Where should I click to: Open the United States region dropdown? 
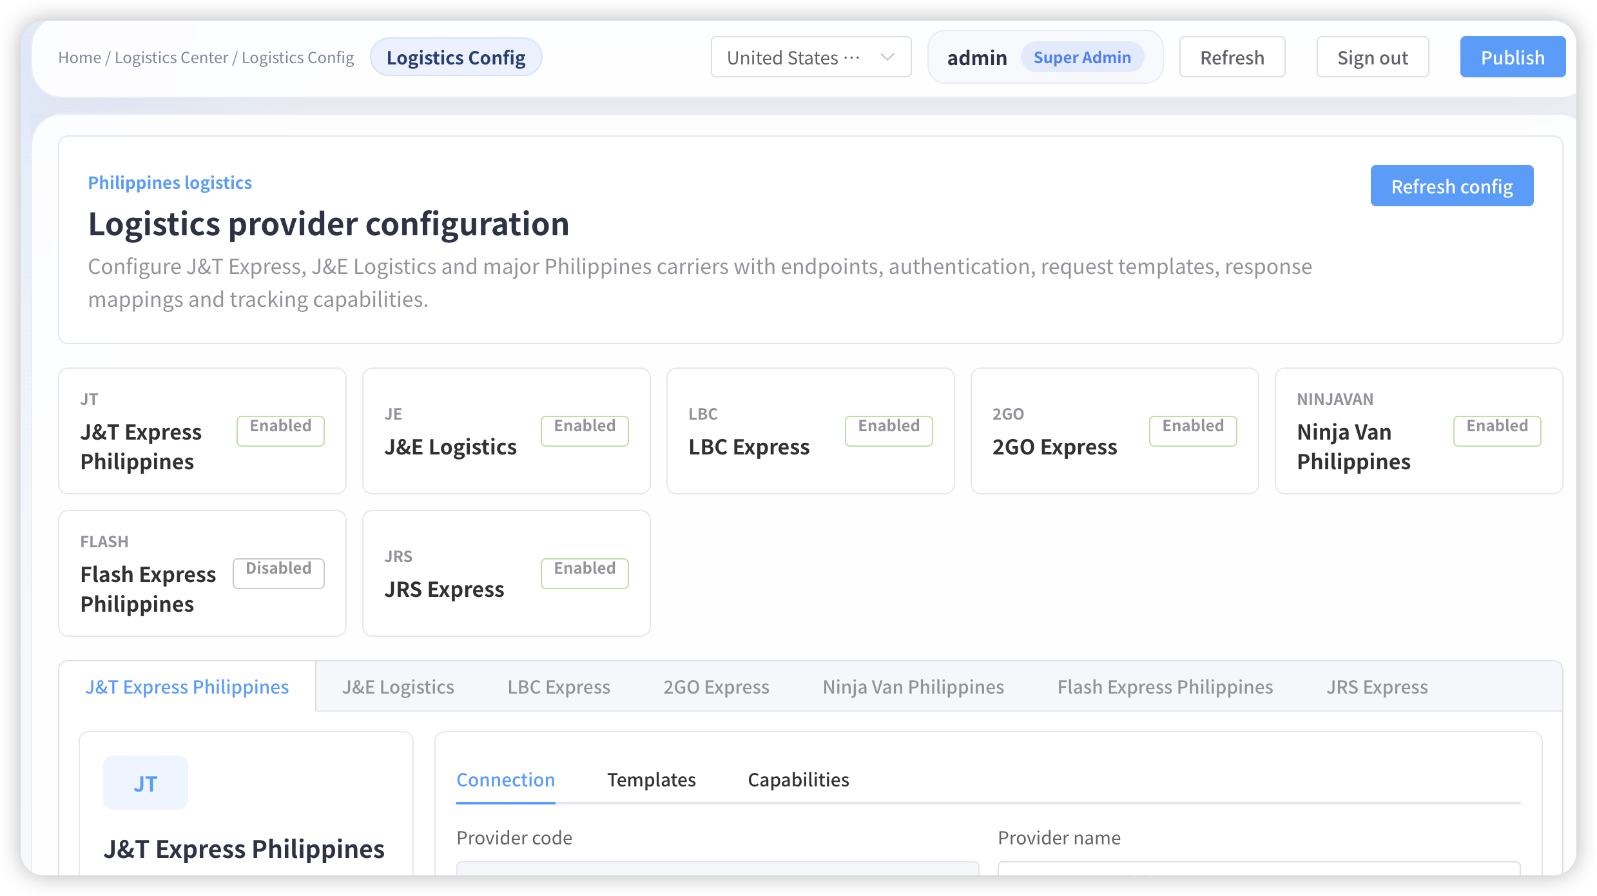click(811, 57)
